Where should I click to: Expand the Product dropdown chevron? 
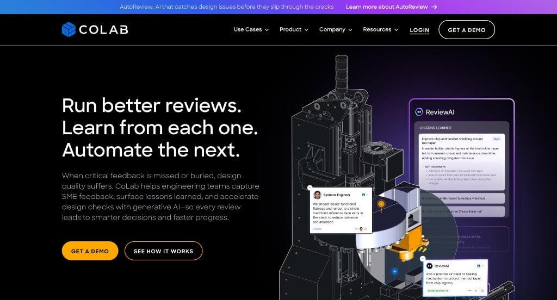click(x=306, y=30)
